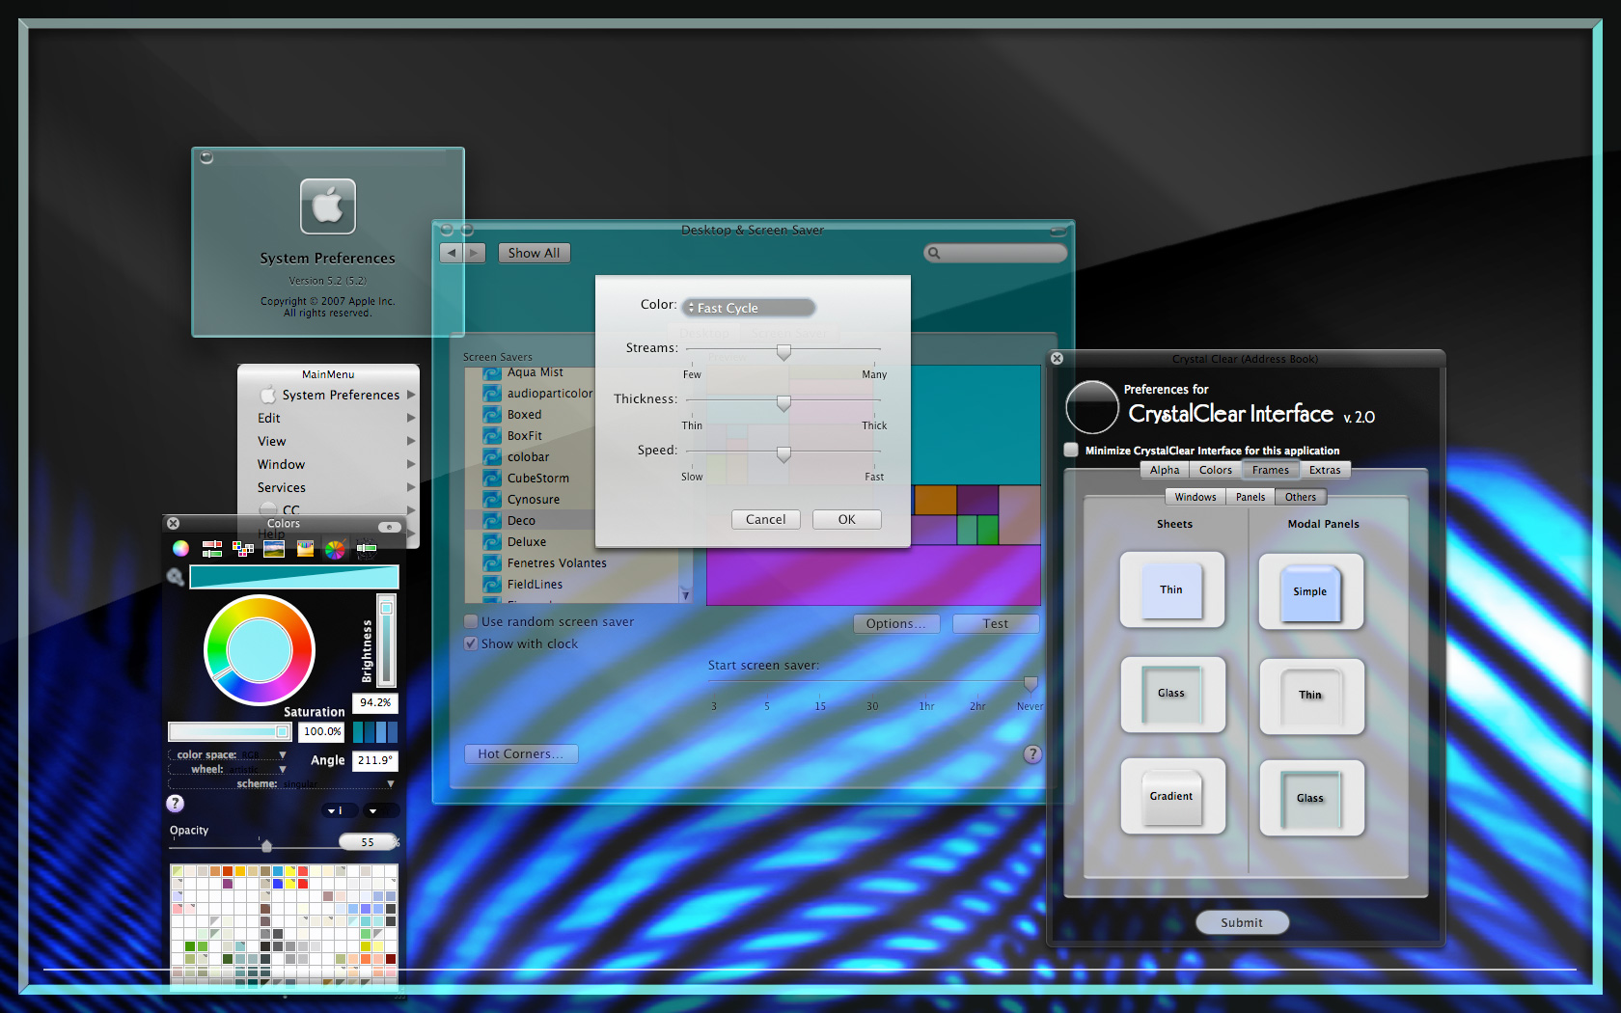Choose the Glass modal panel style
Viewport: 1621px width, 1013px height.
tap(1311, 798)
